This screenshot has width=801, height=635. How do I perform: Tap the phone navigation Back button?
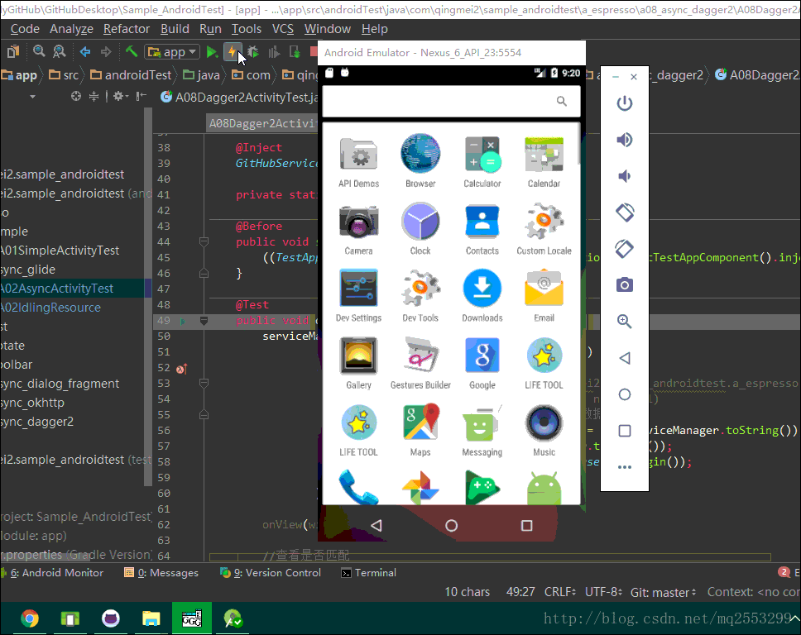coord(377,525)
